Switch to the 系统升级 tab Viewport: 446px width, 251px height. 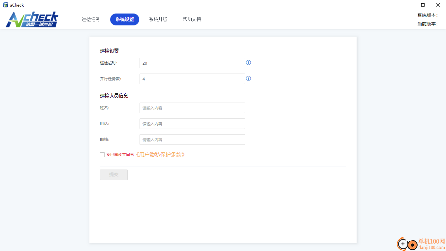[158, 19]
